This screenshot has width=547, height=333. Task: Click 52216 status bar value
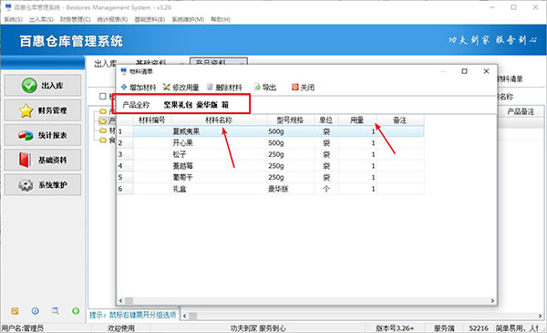point(479,328)
